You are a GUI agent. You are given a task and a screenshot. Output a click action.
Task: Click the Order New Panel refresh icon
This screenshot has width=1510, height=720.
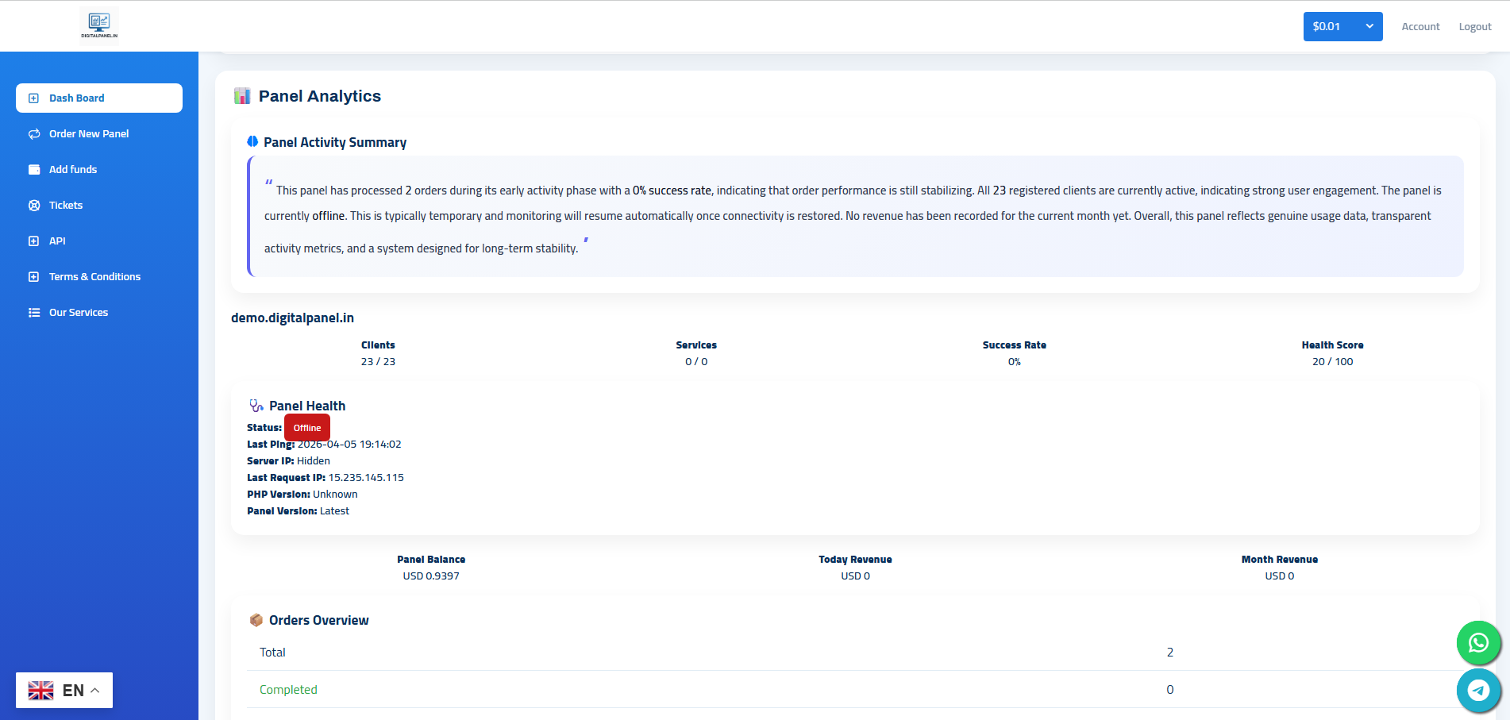[x=33, y=134]
